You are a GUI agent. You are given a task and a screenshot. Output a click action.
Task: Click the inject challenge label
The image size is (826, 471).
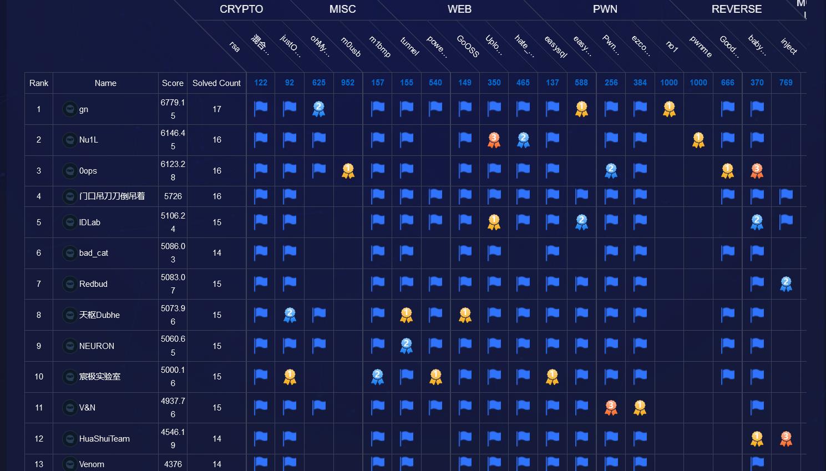[x=789, y=46]
